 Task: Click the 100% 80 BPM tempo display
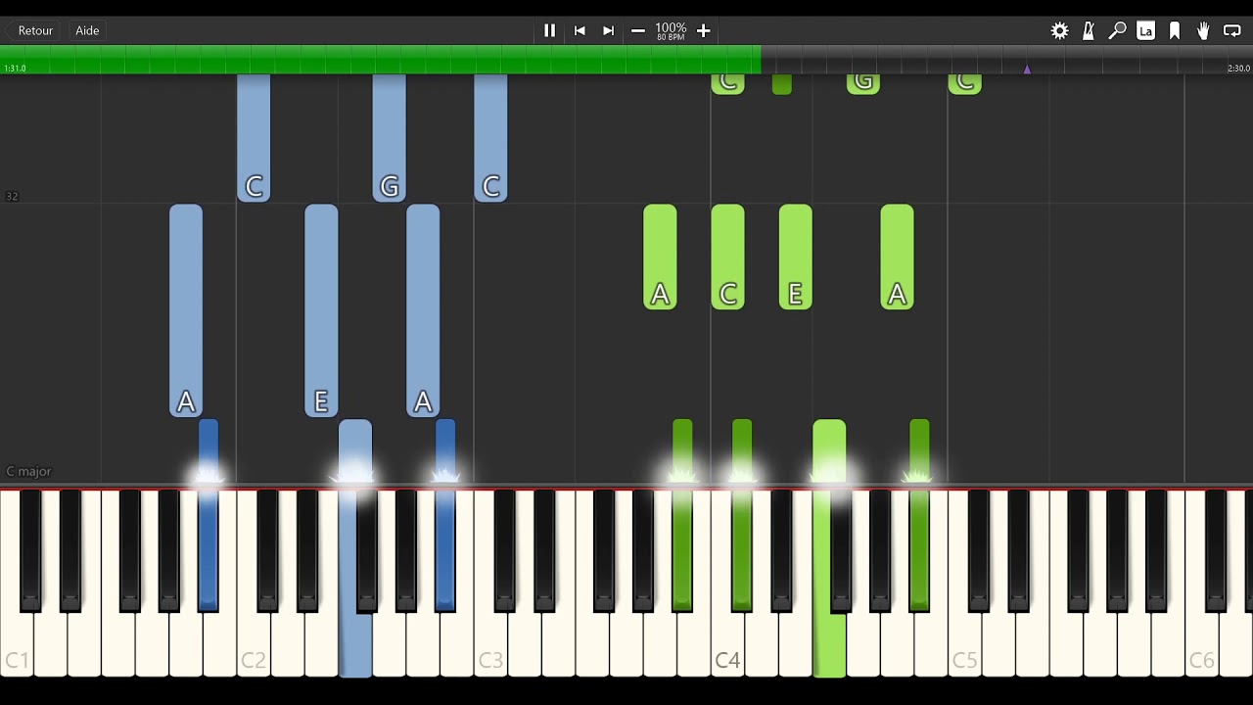[x=671, y=31]
